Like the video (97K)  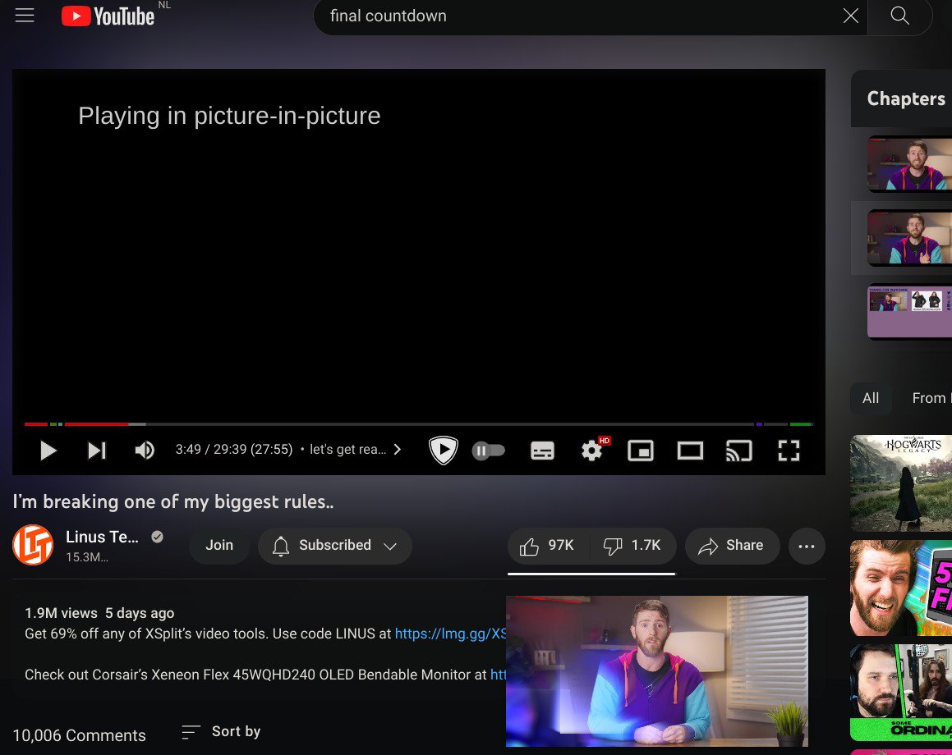tap(548, 546)
